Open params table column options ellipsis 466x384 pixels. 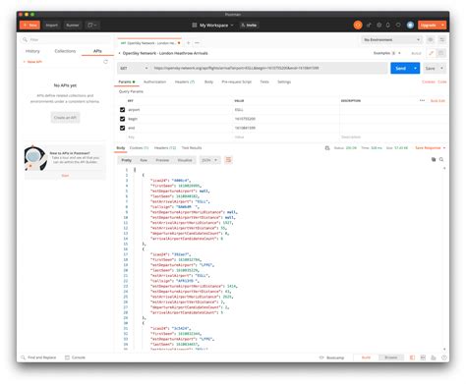(x=422, y=100)
